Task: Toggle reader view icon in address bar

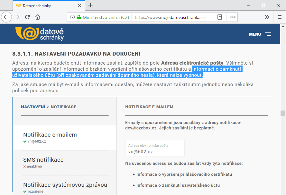Action: (220, 17)
